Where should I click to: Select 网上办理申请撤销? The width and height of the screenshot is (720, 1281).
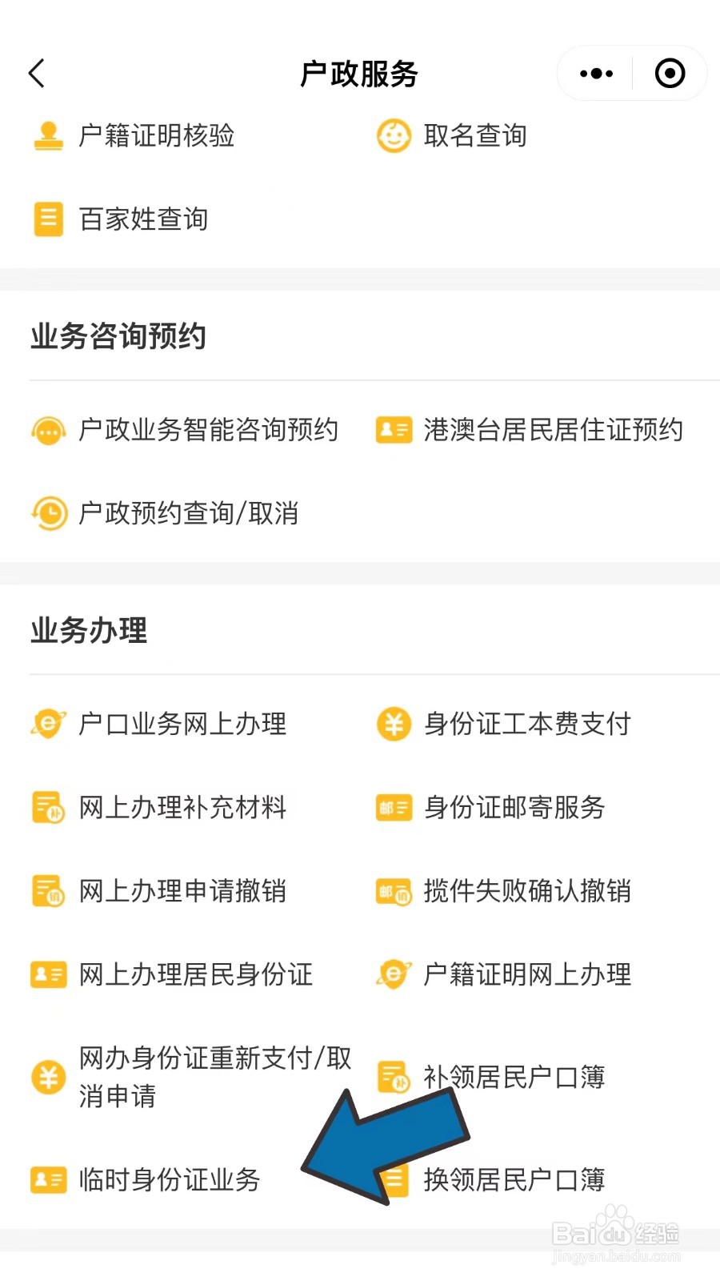(x=182, y=891)
